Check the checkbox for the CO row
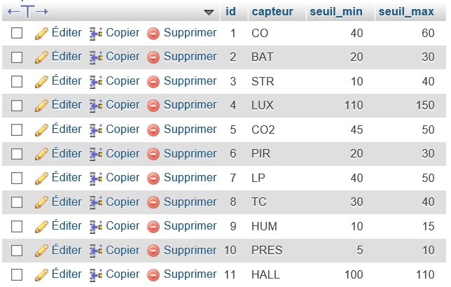The height and width of the screenshot is (287, 451). tap(18, 33)
